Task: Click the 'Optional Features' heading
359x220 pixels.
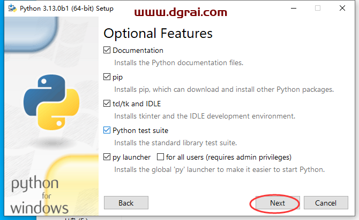Action: pos(158,33)
